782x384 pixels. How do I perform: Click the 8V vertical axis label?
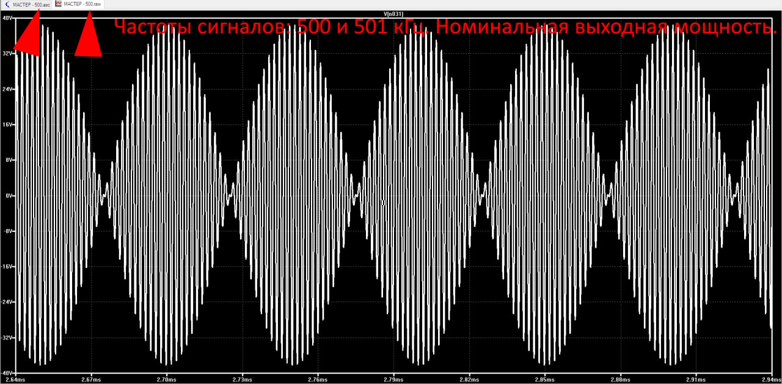click(x=9, y=160)
